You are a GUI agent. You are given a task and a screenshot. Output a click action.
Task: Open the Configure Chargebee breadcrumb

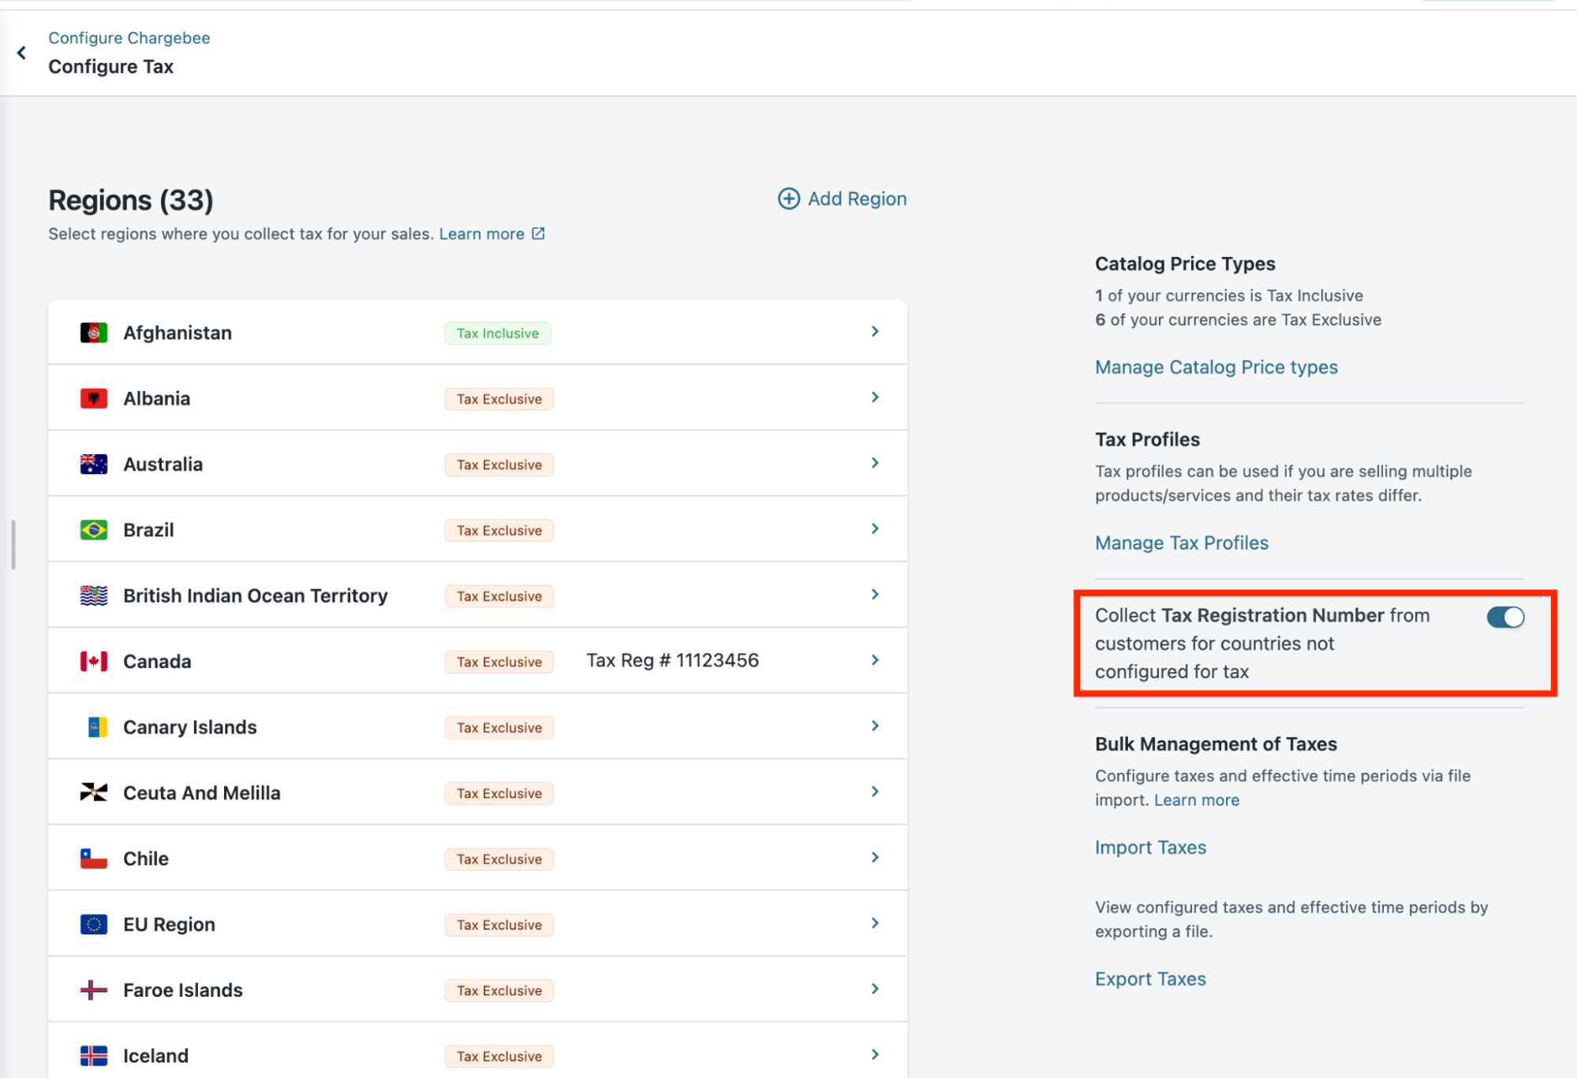tap(129, 38)
